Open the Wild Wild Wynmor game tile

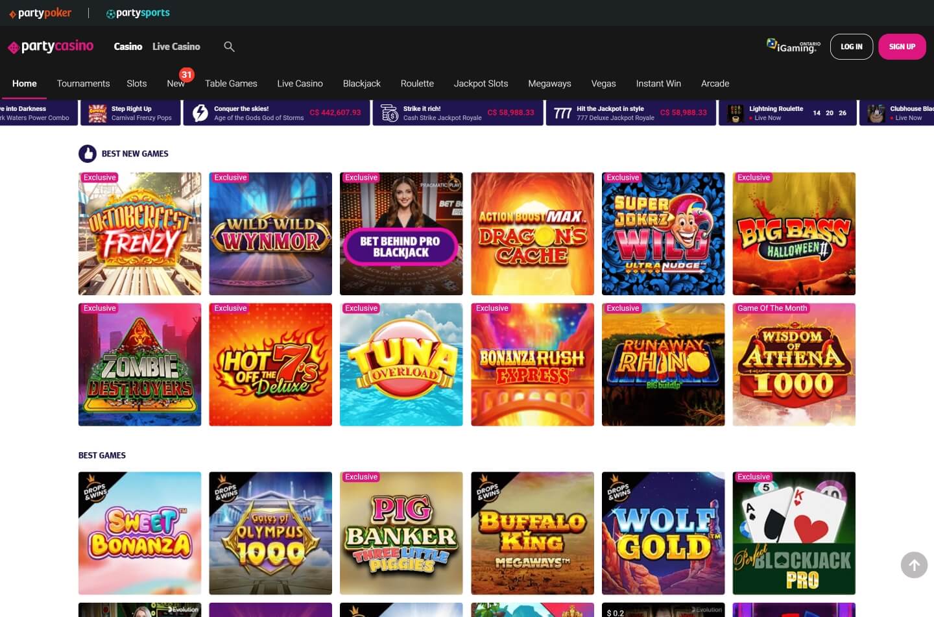[x=270, y=234]
